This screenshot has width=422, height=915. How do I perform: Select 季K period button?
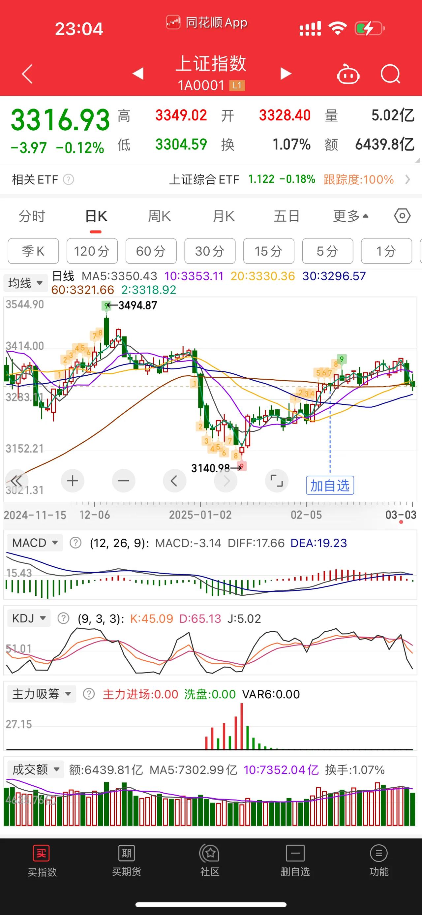[x=33, y=251]
